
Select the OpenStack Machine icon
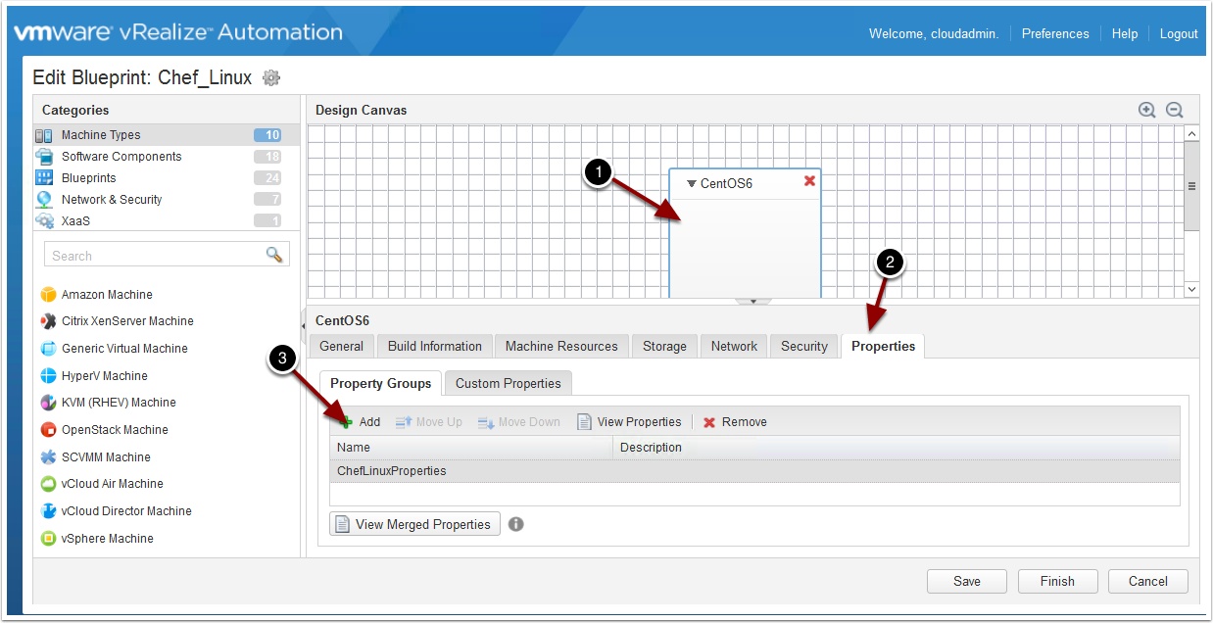pyautogui.click(x=48, y=430)
